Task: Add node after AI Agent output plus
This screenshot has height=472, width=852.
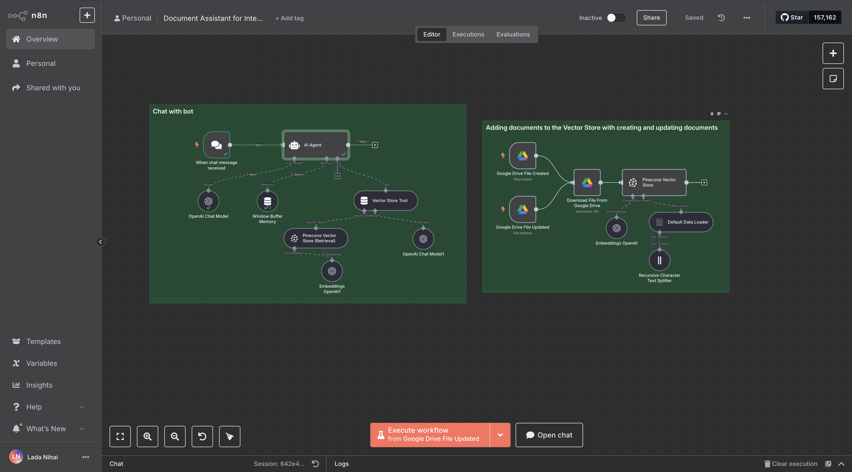Action: point(375,145)
